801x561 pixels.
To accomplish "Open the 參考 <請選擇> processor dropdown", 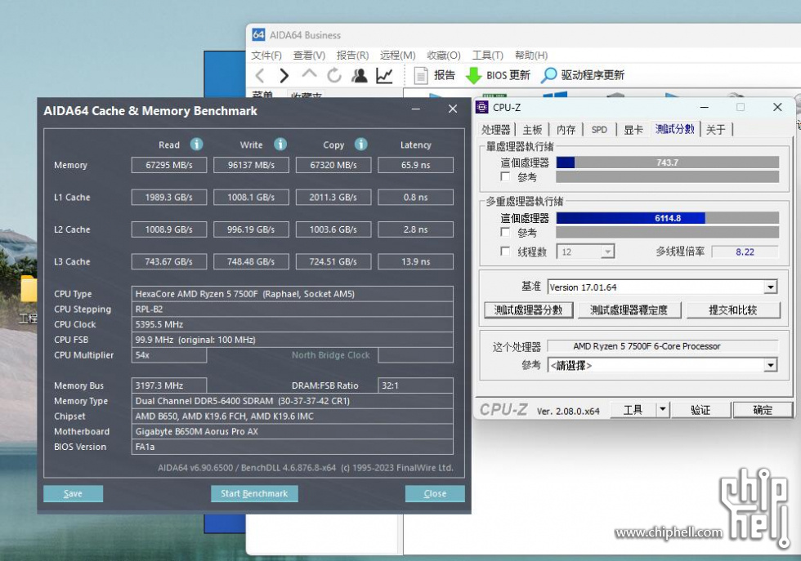I will click(770, 366).
